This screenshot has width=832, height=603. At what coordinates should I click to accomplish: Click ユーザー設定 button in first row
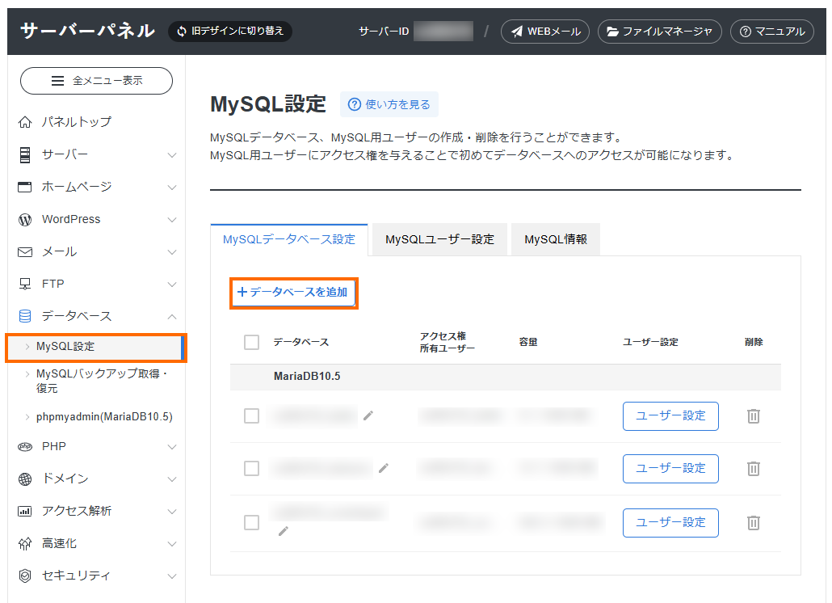pyautogui.click(x=670, y=416)
